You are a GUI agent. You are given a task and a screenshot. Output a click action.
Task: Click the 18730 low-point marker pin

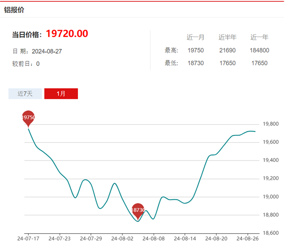(x=138, y=210)
